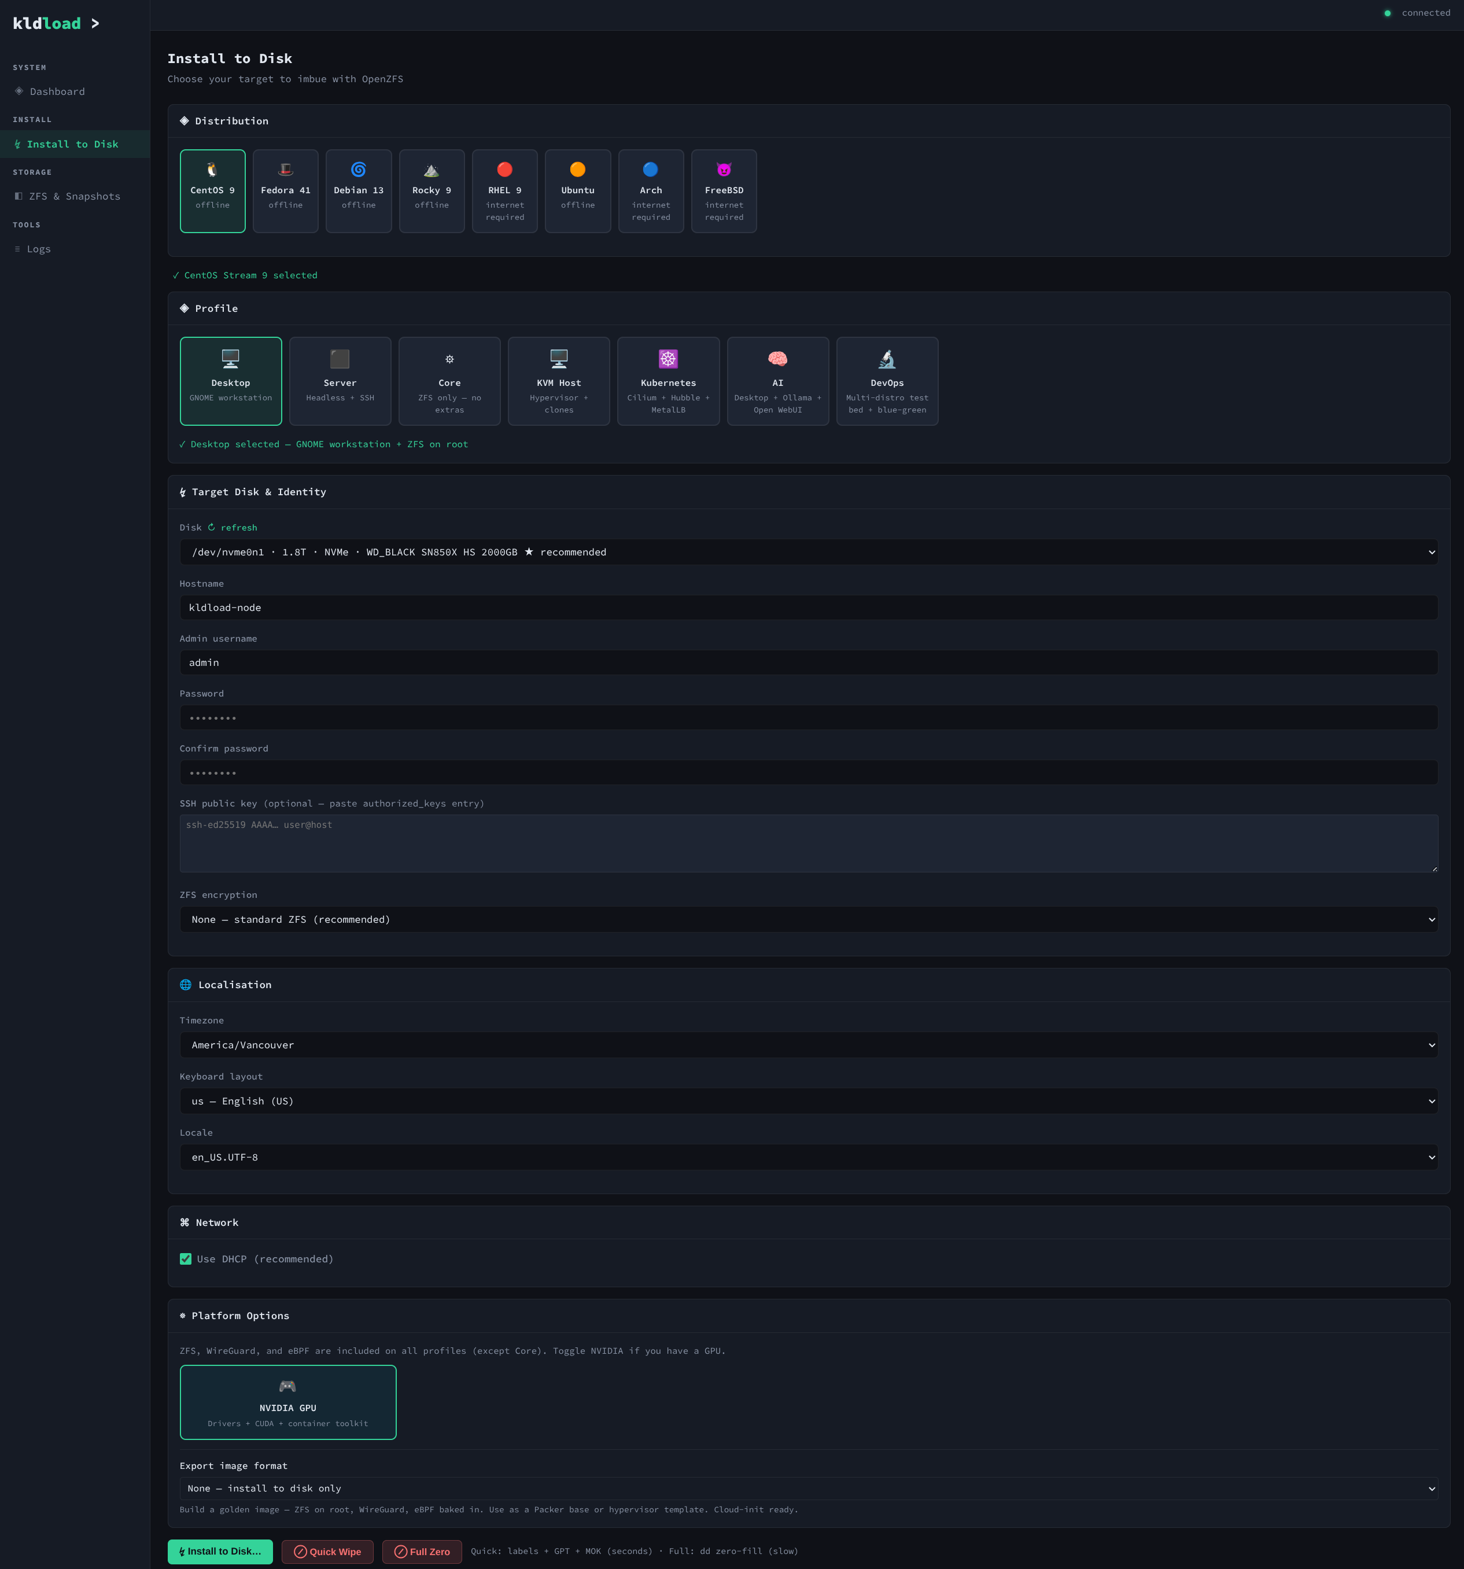
Task: Click the Quick Wipe button
Action: coord(327,1551)
